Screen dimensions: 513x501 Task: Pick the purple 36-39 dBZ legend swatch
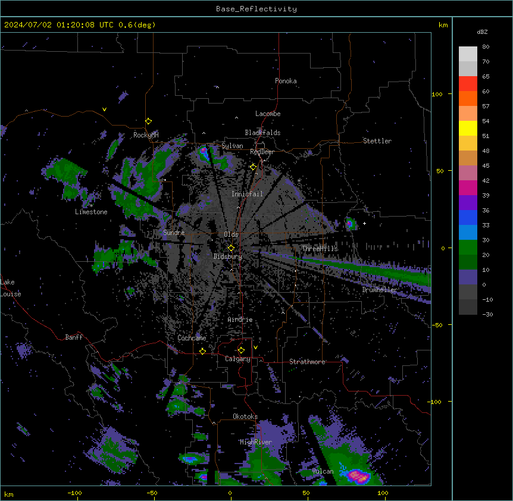click(468, 202)
